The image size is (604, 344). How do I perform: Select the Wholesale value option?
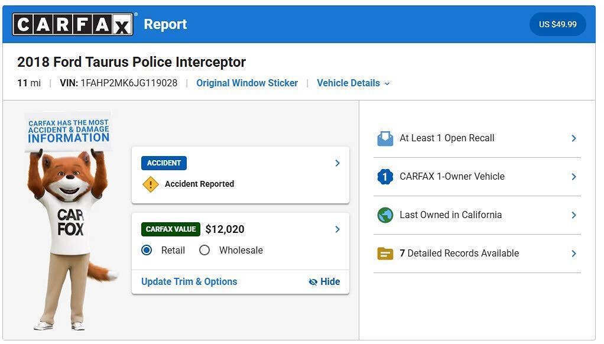(204, 251)
